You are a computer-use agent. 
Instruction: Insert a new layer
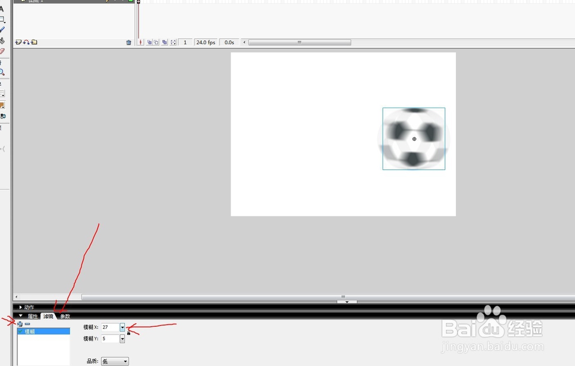pyautogui.click(x=18, y=42)
